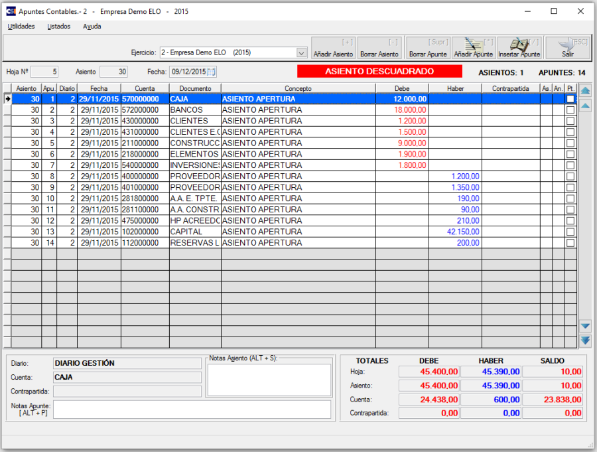
Task: Click the PROVEEDOR cell for account 400000000
Action: pos(195,177)
